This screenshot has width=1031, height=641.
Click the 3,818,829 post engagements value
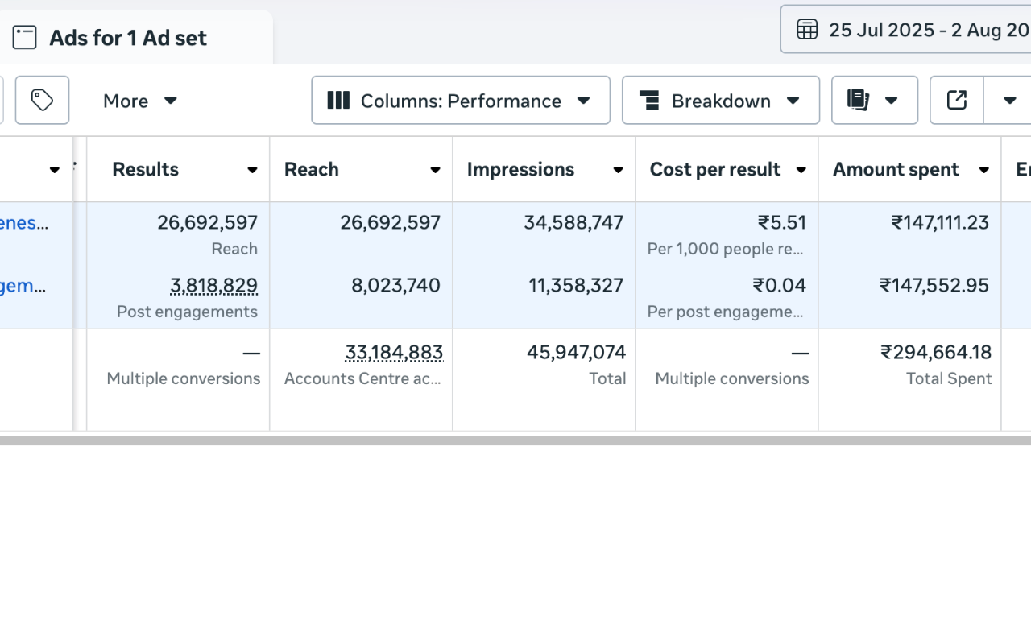pyautogui.click(x=213, y=286)
